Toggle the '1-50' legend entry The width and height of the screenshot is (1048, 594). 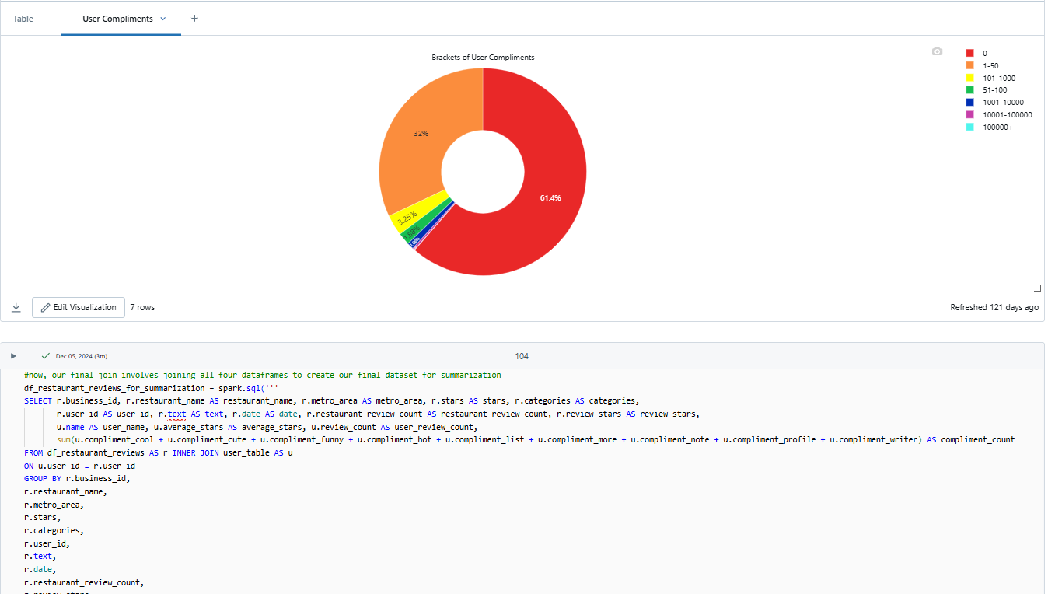[990, 65]
